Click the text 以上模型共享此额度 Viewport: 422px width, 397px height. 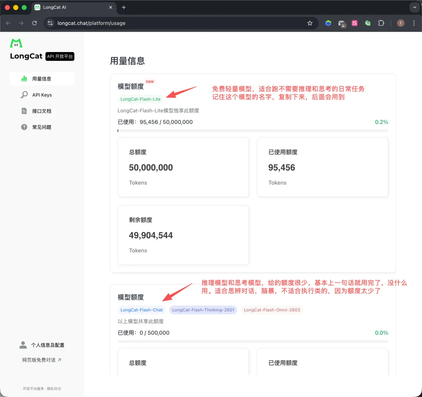coord(141,322)
